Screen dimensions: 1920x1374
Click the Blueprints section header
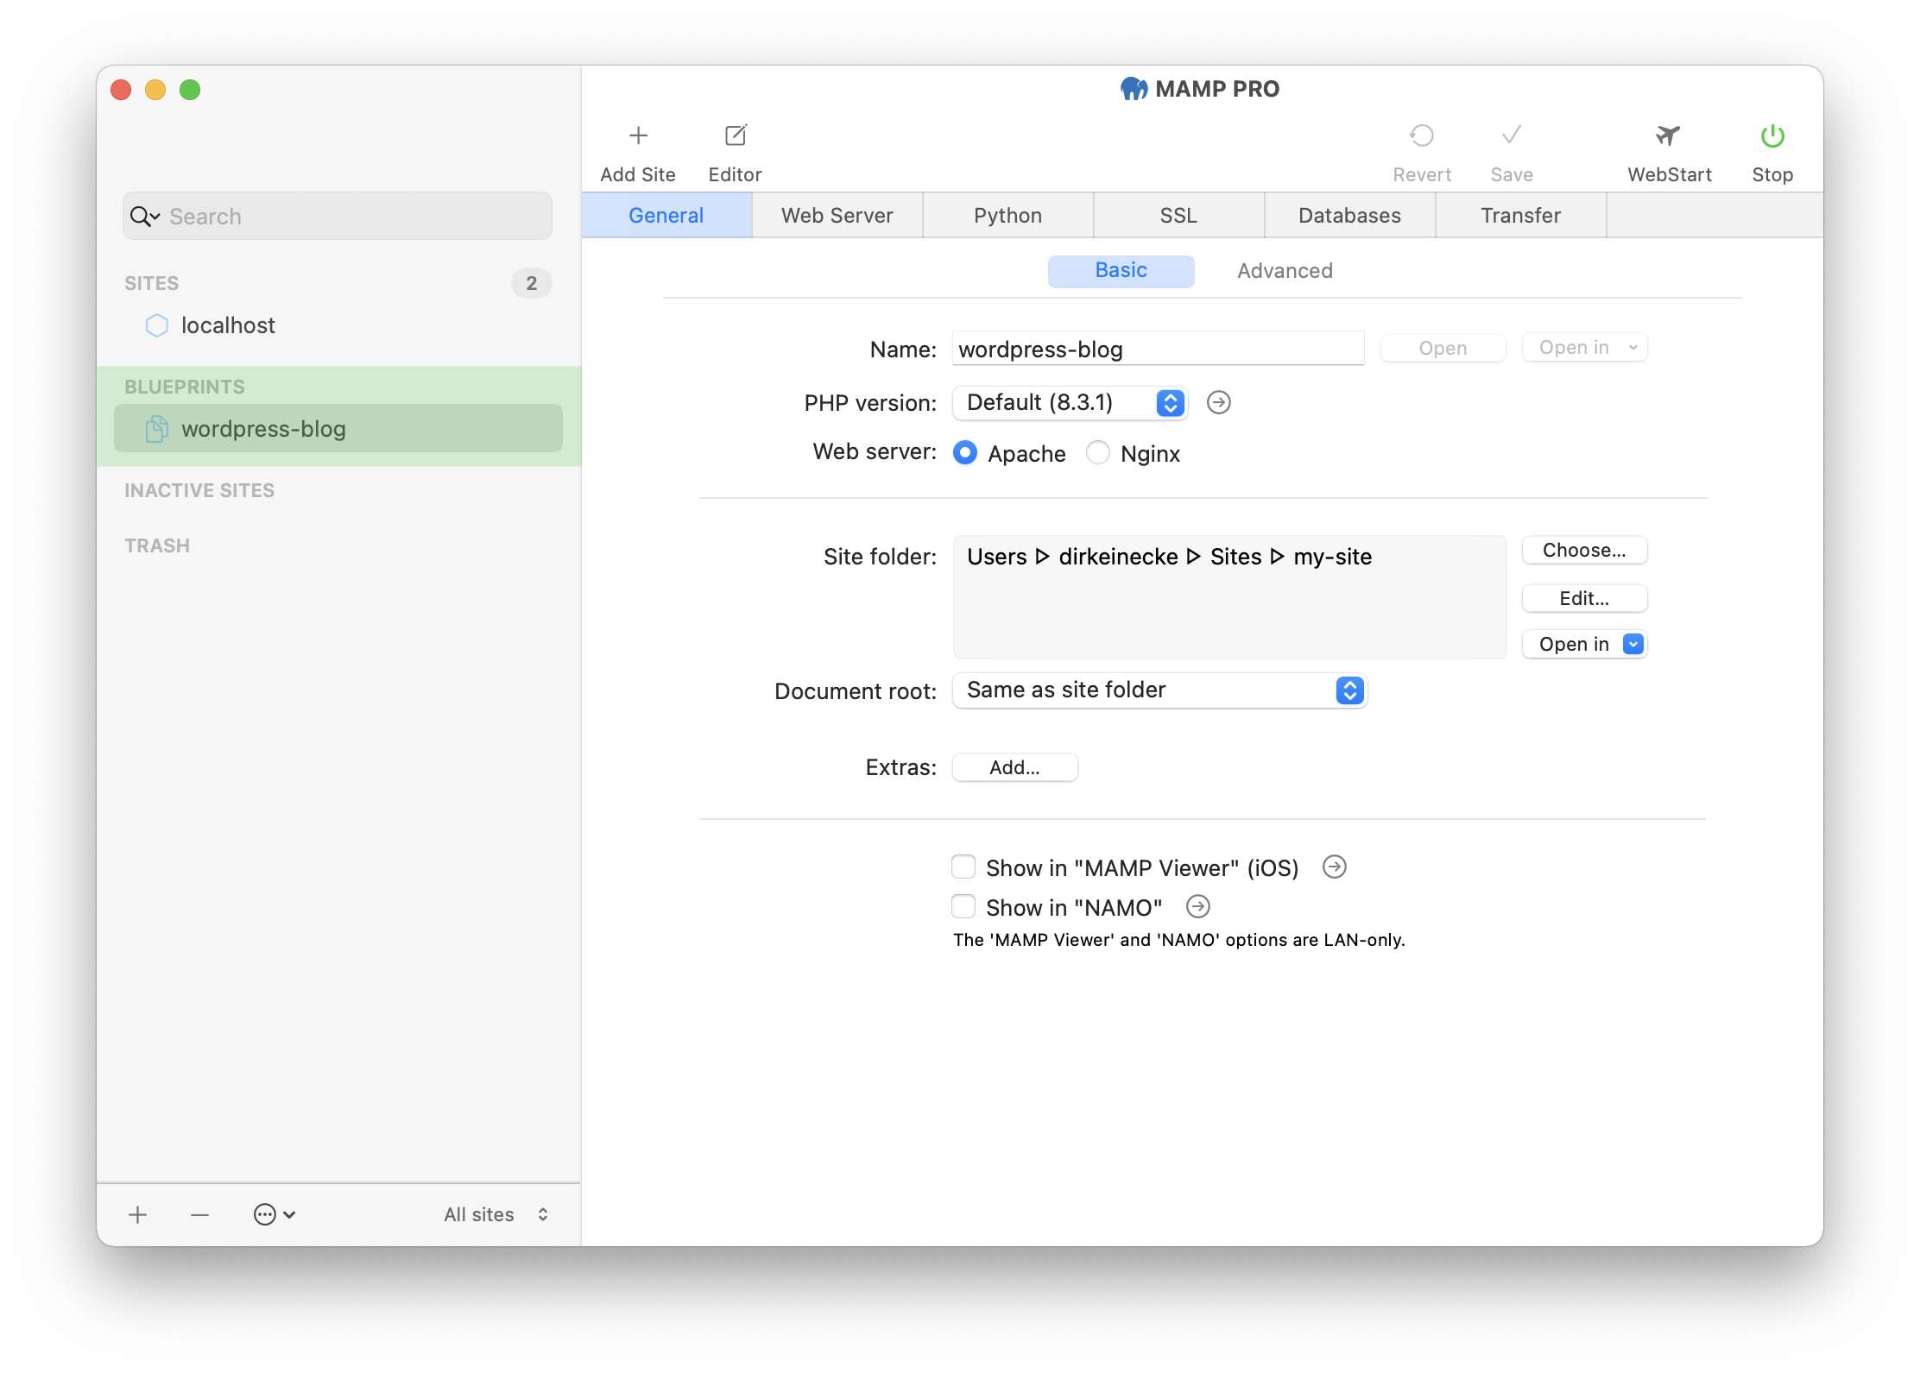point(185,387)
